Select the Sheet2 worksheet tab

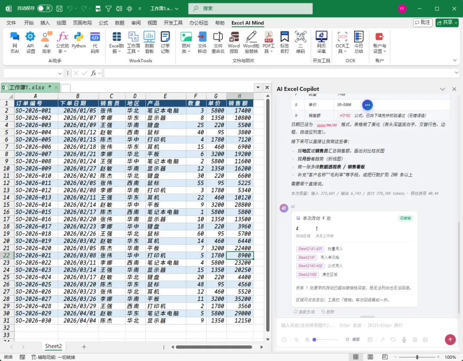(x=53, y=346)
